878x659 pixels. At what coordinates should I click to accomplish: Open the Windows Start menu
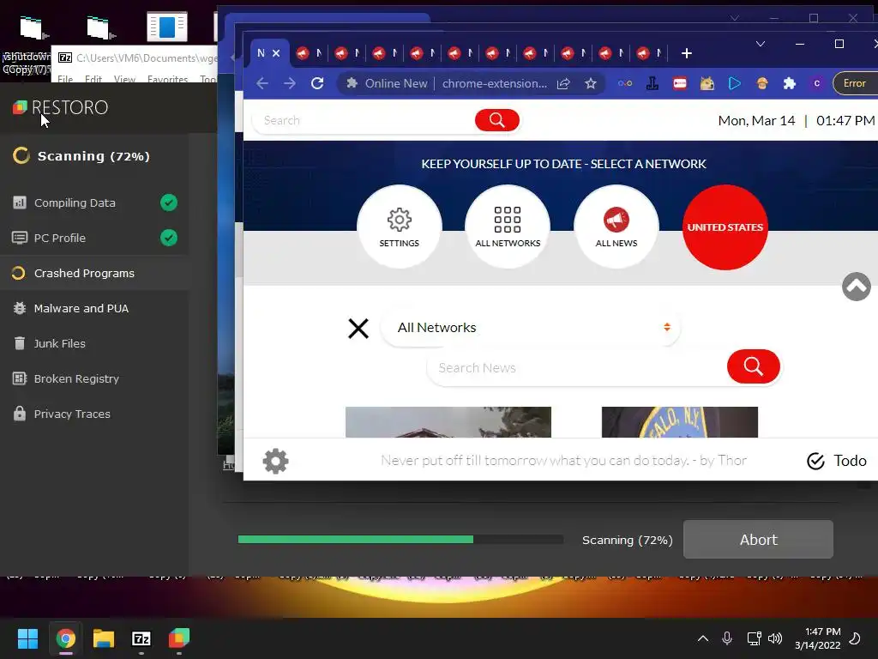point(27,638)
